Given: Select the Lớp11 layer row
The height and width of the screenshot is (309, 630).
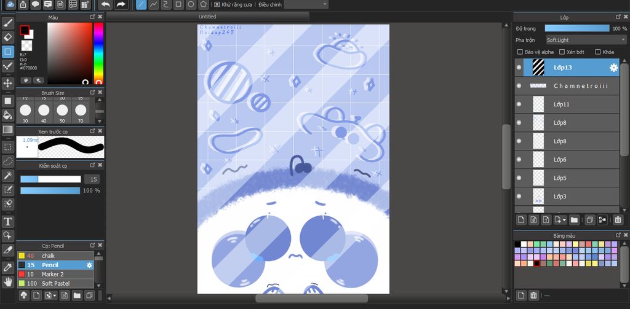Looking at the screenshot, I should pyautogui.click(x=567, y=104).
